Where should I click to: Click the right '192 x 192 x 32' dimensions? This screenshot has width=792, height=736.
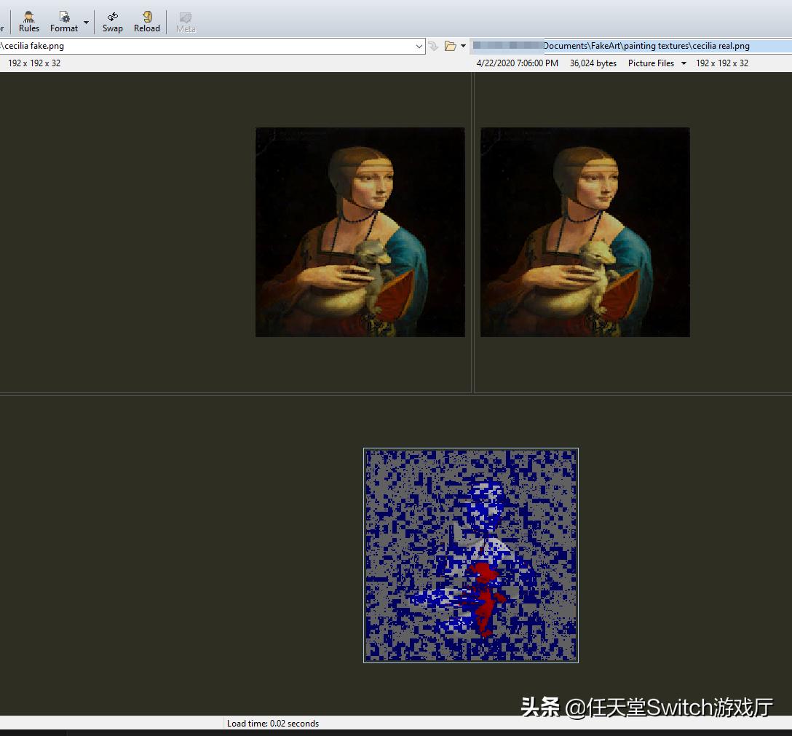click(722, 63)
